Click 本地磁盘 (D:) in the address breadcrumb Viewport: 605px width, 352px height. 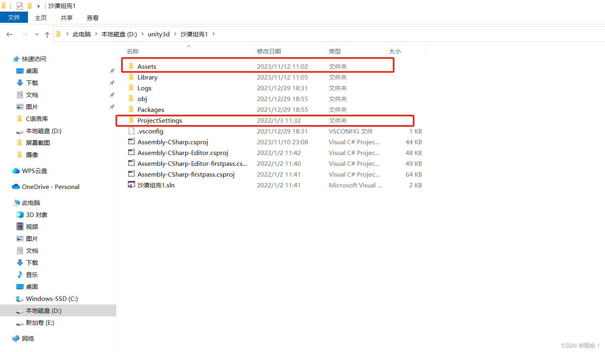point(119,34)
